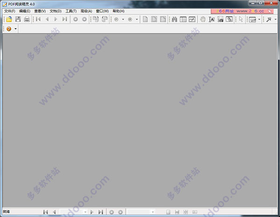
Task: Go to next page in top toolbar
Action: pyautogui.click(x=56, y=19)
